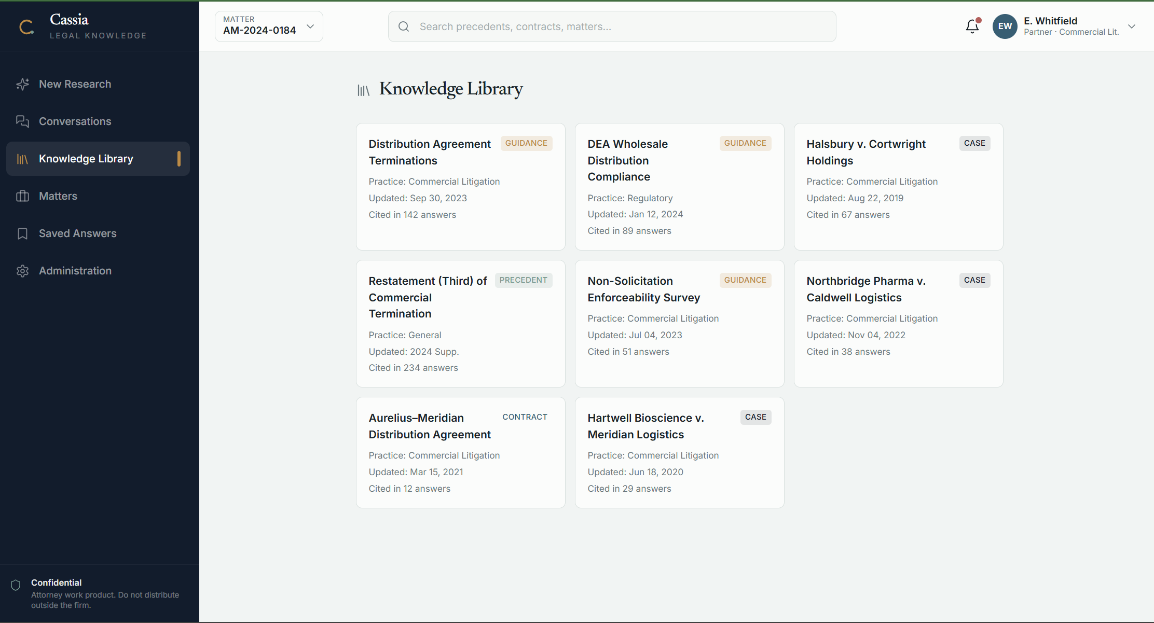Click the Confidential shield icon
1154x623 pixels.
coord(16,585)
